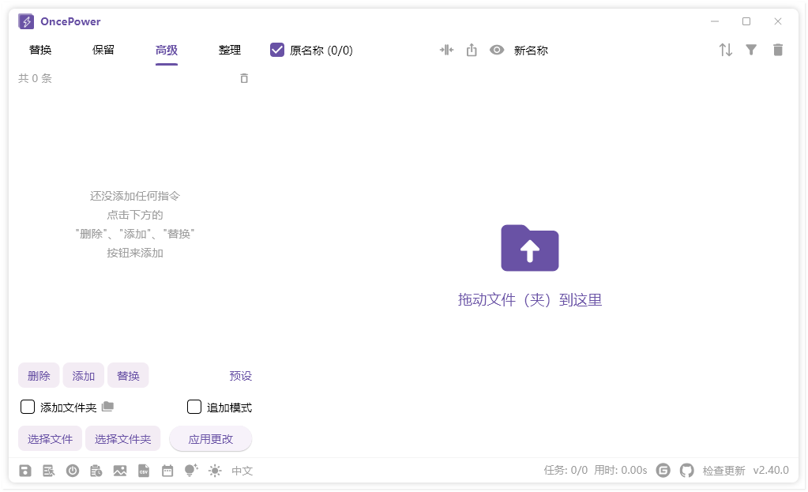
Task: Open the GitHub repository icon
Action: point(686,470)
